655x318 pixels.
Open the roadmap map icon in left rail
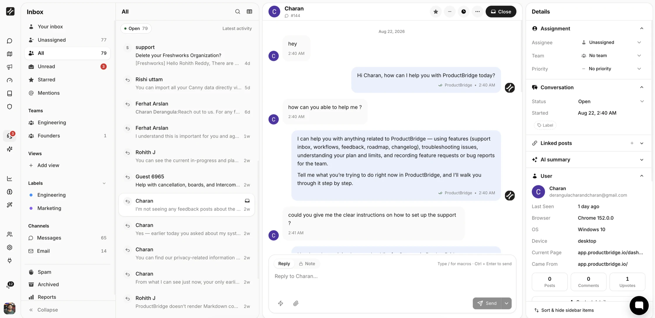[10, 54]
